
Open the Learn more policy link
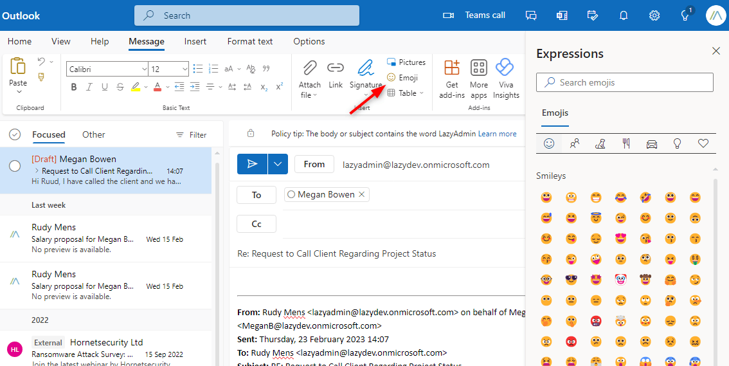pyautogui.click(x=497, y=134)
